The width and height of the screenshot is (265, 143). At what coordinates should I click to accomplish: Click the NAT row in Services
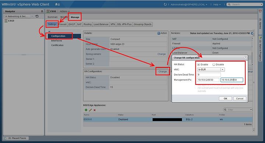point(211,39)
